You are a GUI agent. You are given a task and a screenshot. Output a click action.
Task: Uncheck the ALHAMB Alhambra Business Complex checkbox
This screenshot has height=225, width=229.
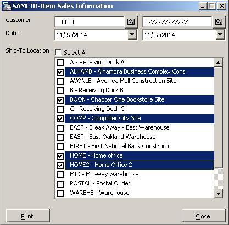pos(60,72)
